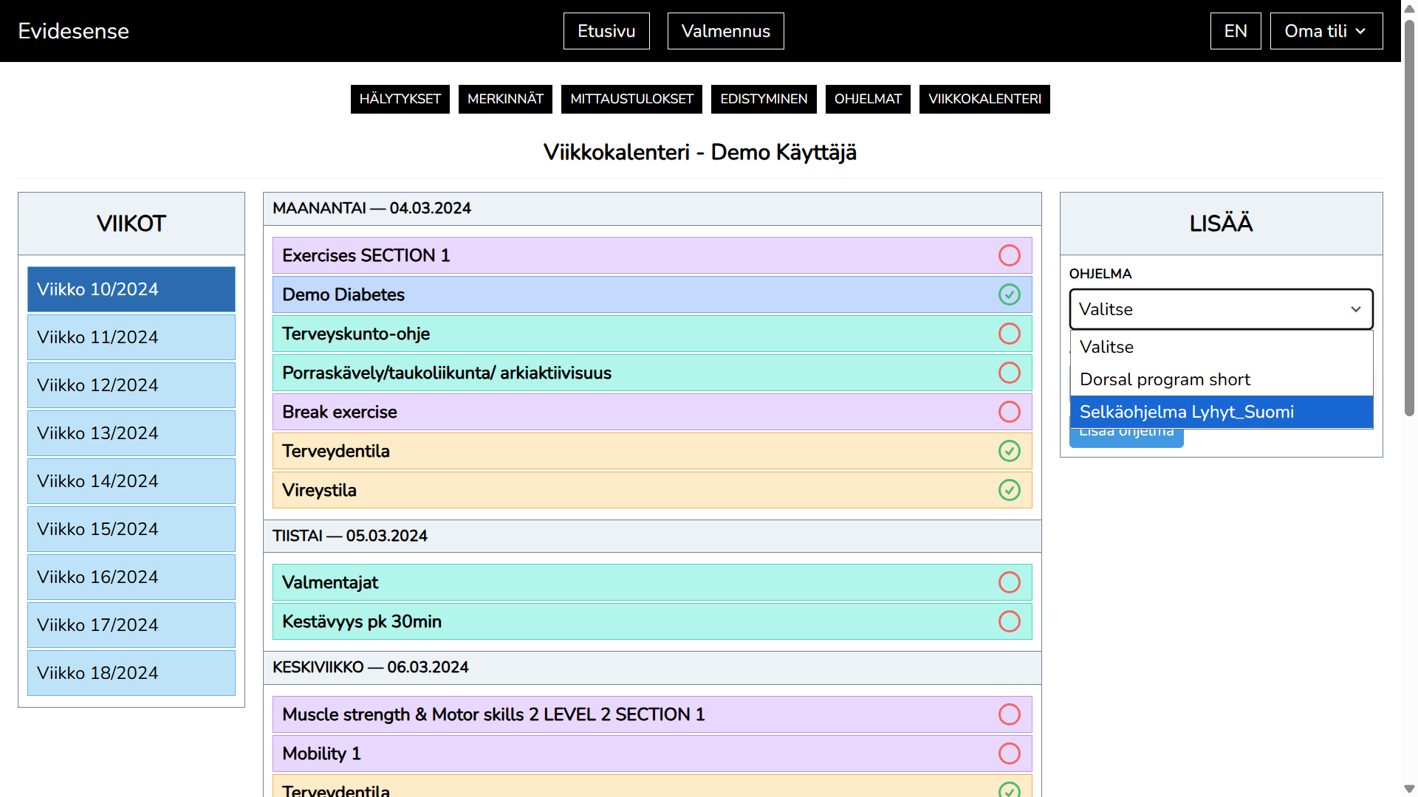Switch to the Hälytykset tab
The image size is (1418, 797).
(400, 99)
